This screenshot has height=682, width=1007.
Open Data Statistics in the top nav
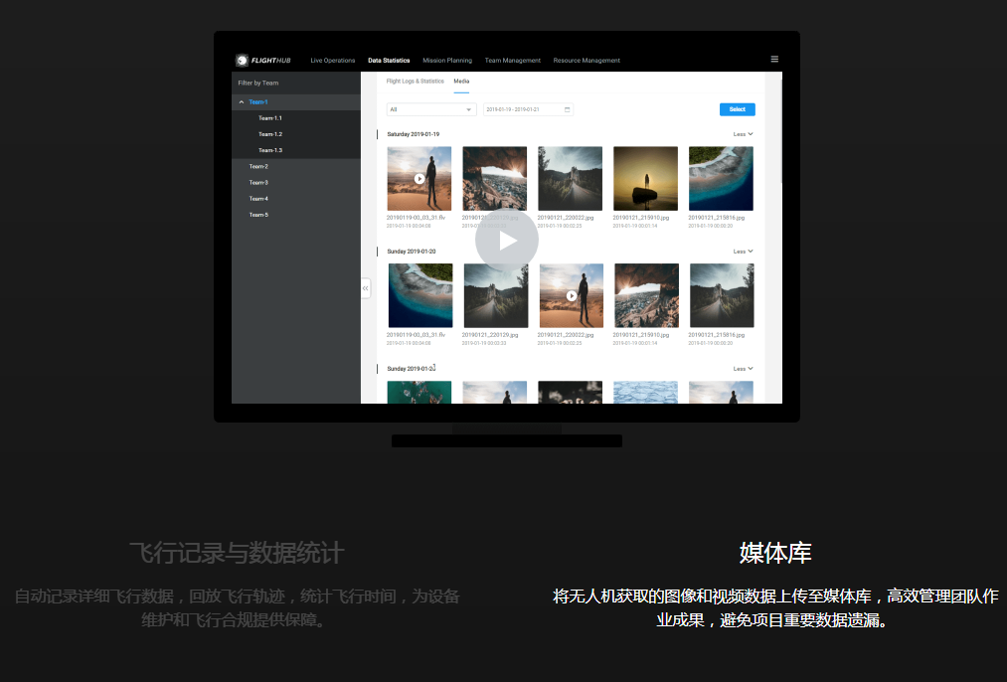click(389, 61)
